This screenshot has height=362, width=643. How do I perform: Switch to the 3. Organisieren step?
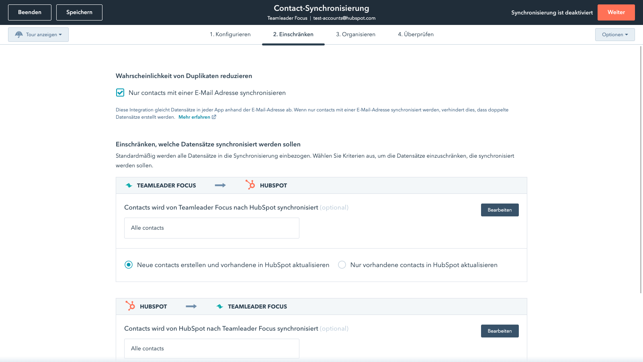pyautogui.click(x=356, y=34)
